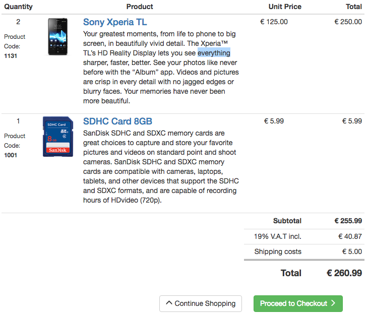Click the Continue Shopping button
367x316 pixels.
point(201,303)
